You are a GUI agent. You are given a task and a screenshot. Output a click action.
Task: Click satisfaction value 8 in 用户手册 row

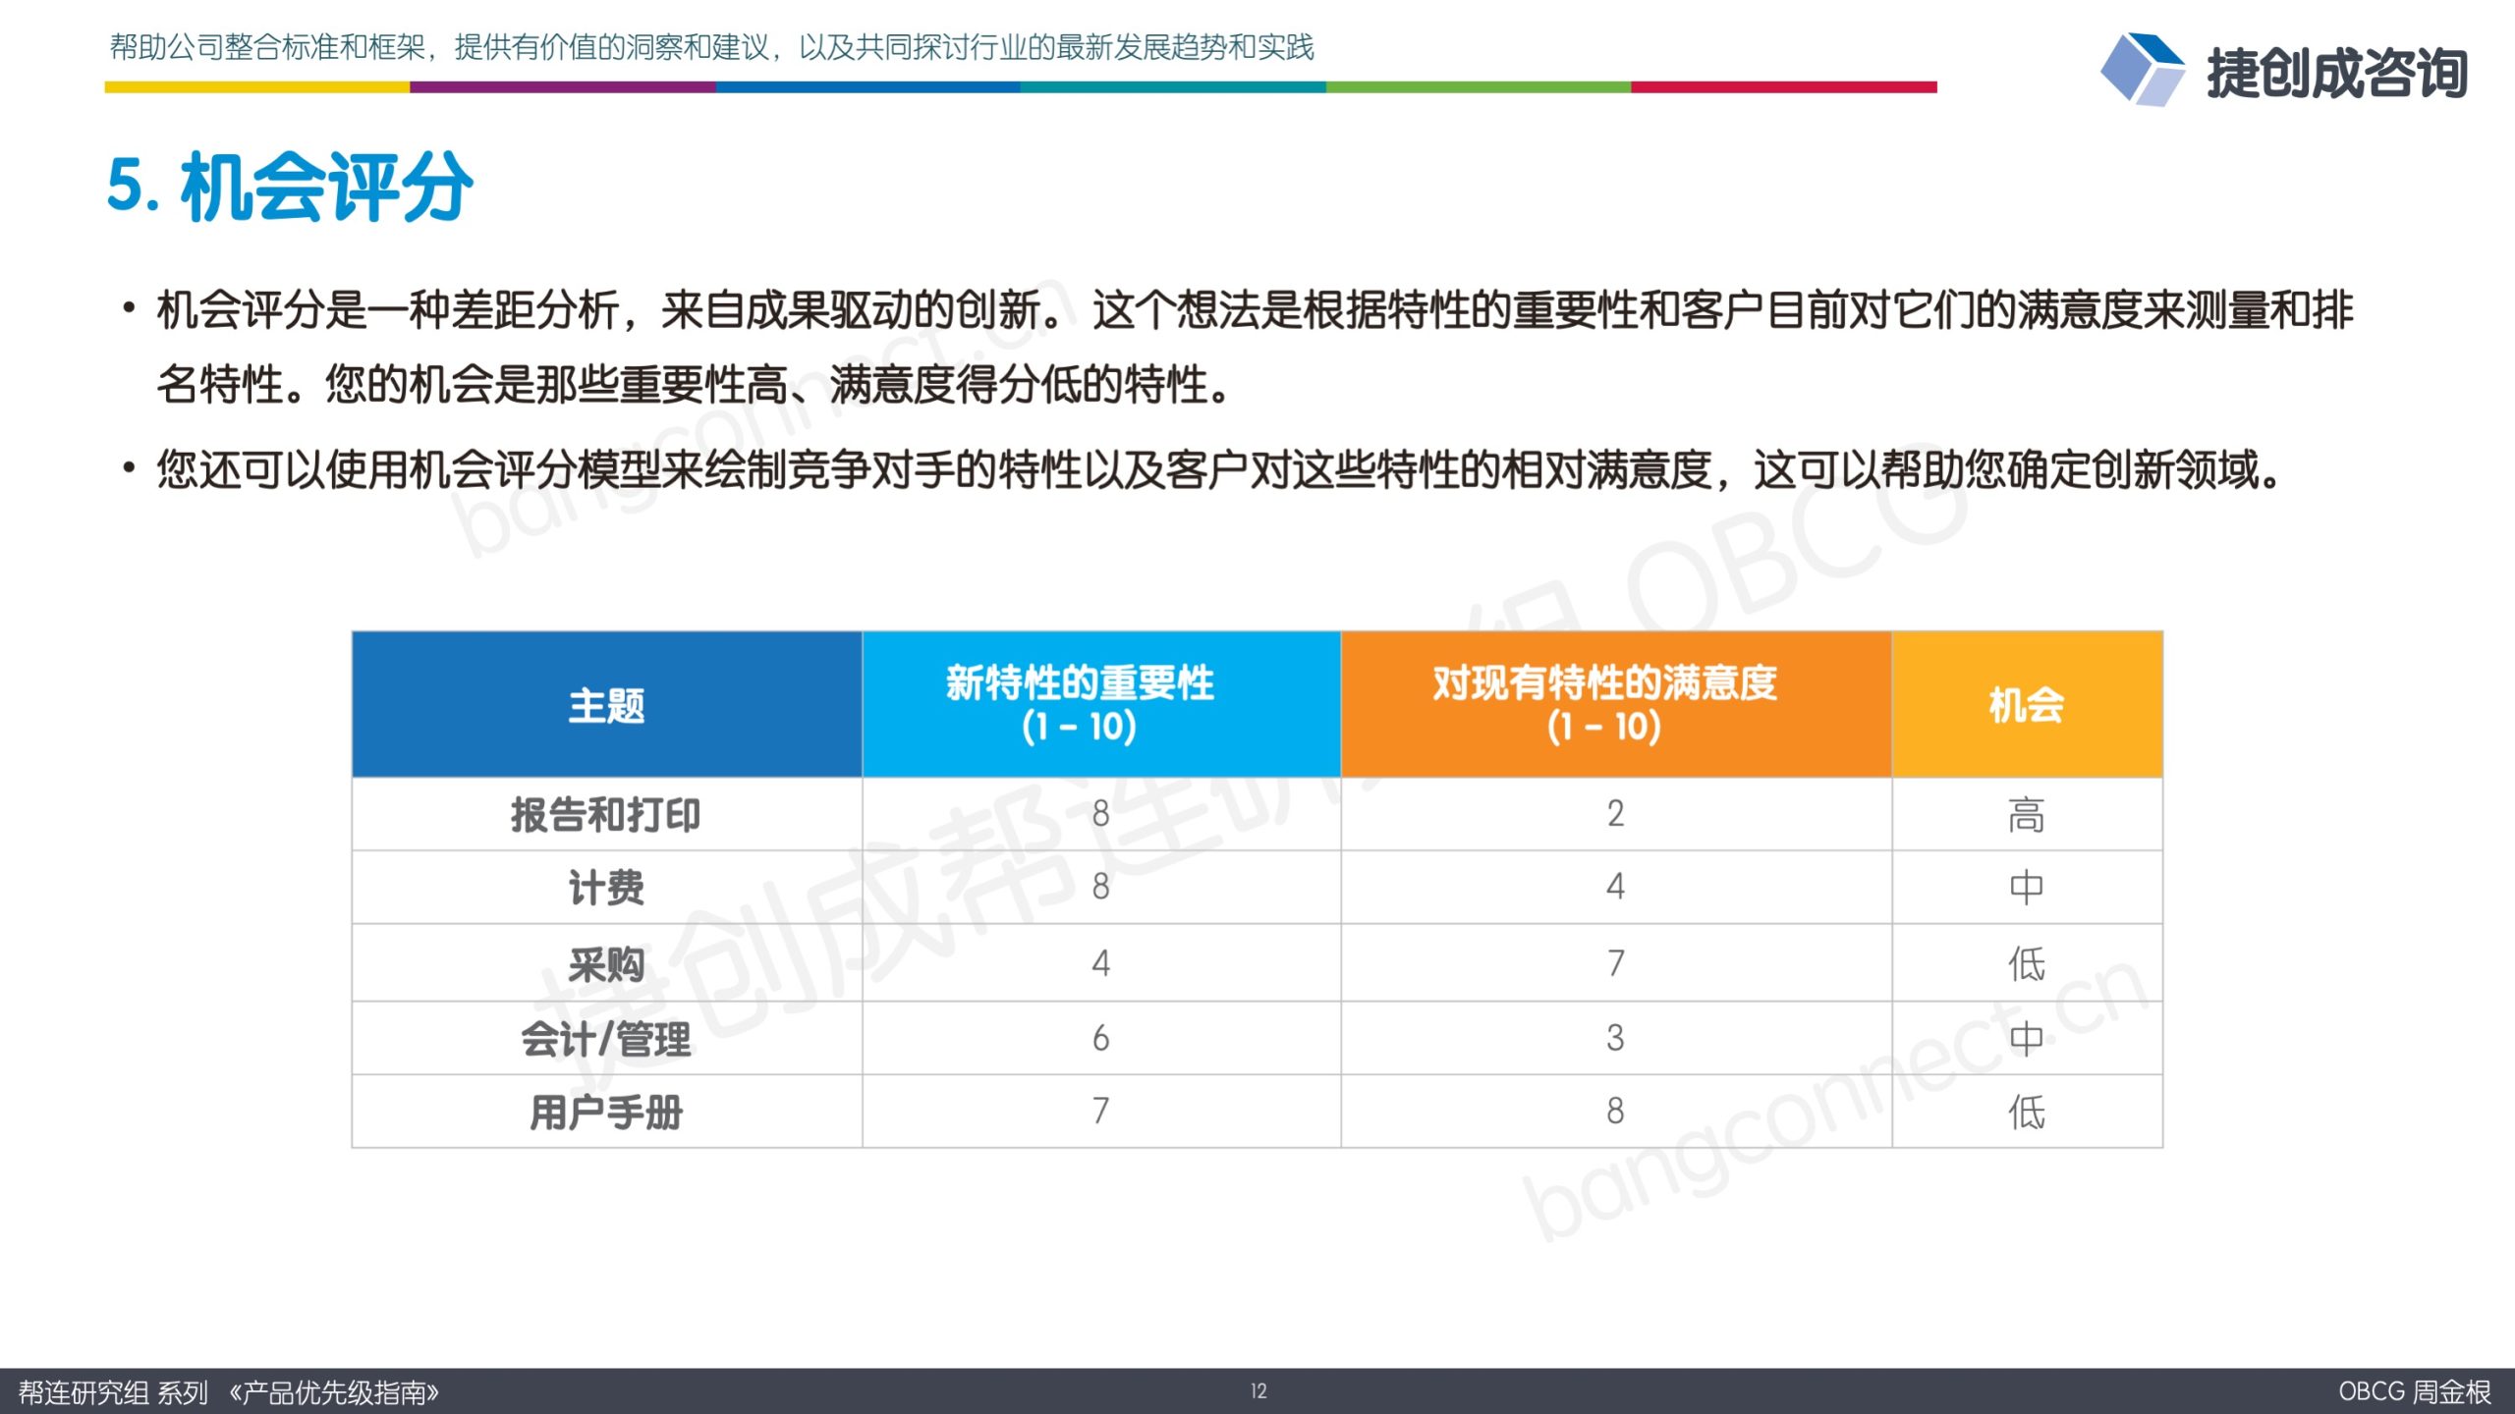(x=1616, y=1112)
